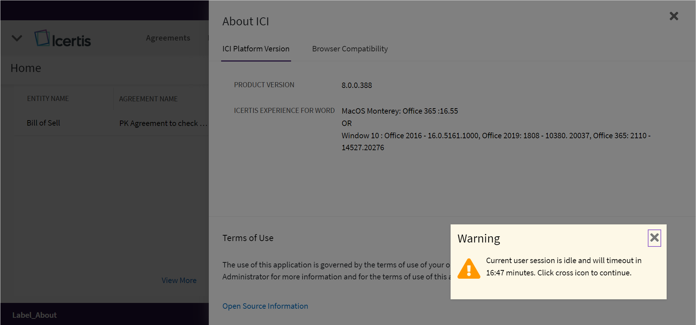Click the Terms of Use heading

(x=248, y=238)
